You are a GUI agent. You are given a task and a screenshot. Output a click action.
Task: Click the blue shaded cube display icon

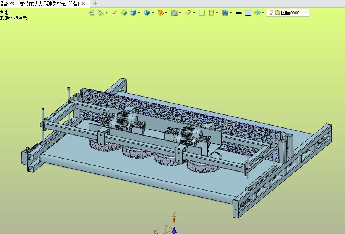click(133, 13)
